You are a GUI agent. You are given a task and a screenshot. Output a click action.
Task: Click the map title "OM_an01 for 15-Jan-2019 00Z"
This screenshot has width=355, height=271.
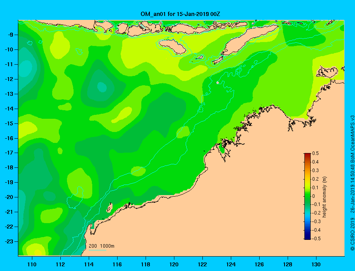[181, 14]
